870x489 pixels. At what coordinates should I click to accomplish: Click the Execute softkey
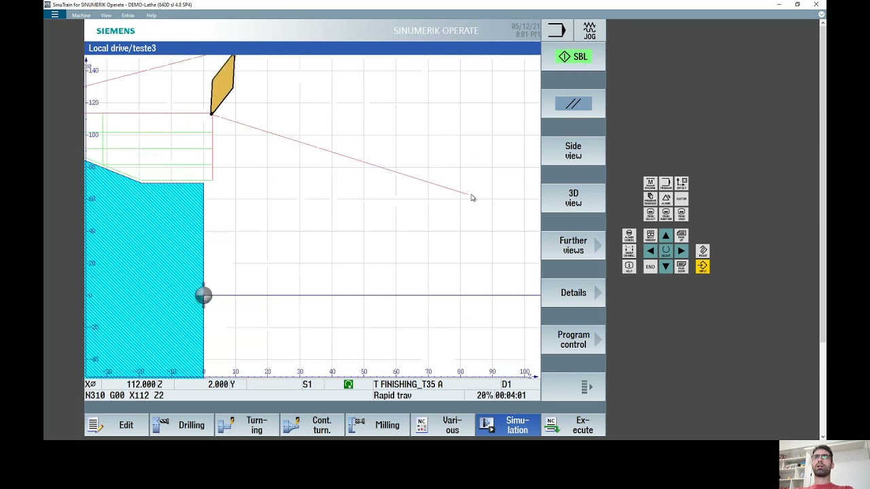tap(573, 425)
